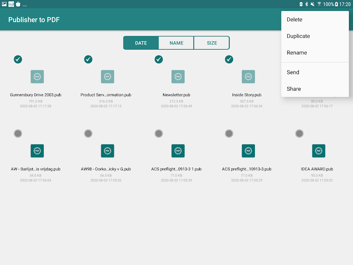
Task: Tap the Wi-Fi status icon
Action: [x=319, y=4]
